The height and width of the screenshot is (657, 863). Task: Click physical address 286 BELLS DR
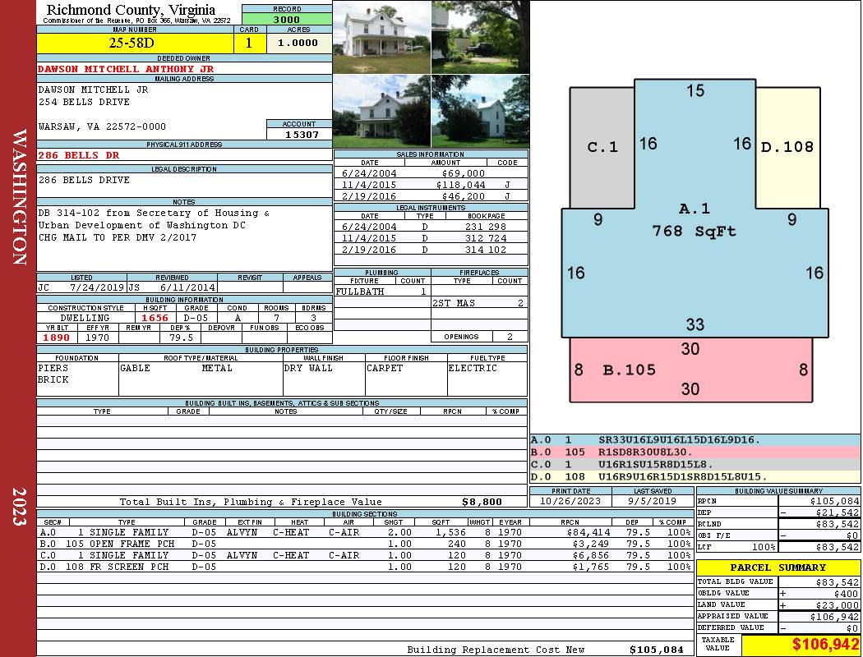tap(79, 155)
